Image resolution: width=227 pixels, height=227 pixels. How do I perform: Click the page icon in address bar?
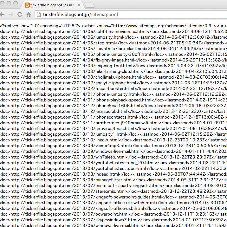[x=39, y=15]
